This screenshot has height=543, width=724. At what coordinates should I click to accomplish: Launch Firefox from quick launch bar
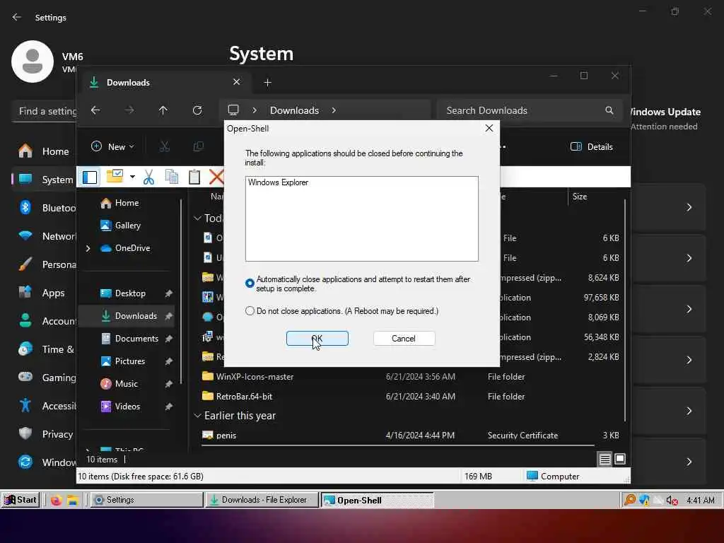click(x=57, y=500)
